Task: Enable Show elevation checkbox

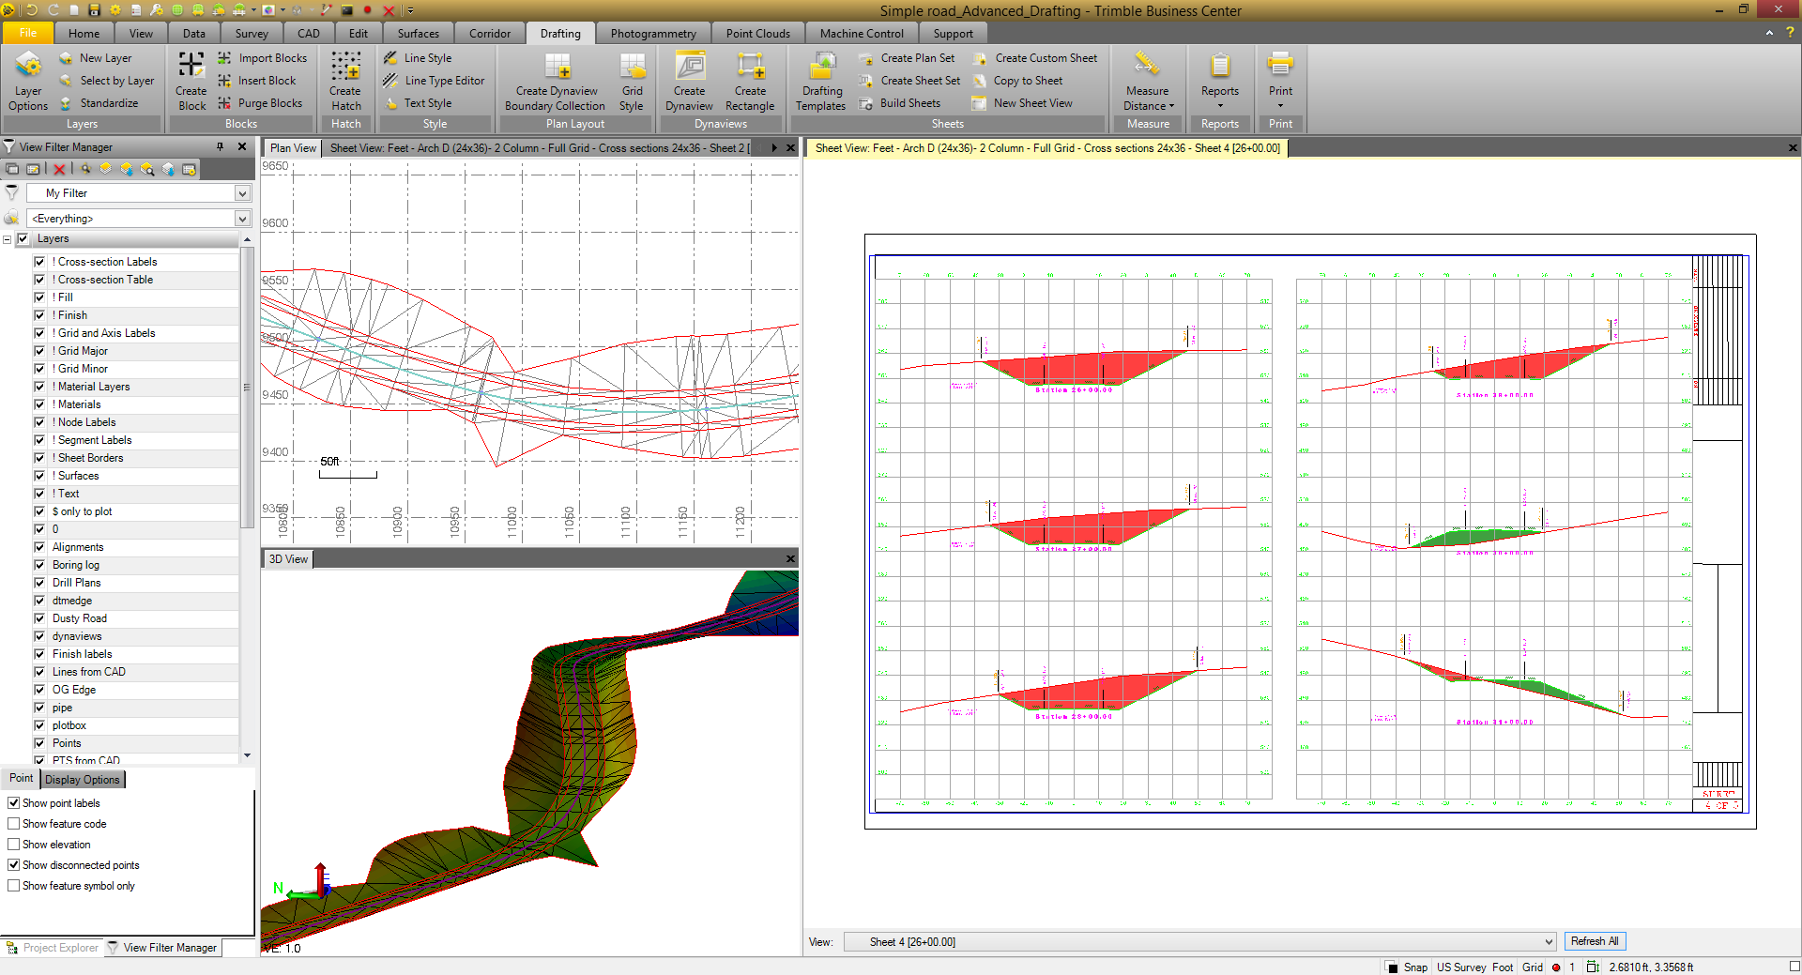Action: click(14, 845)
